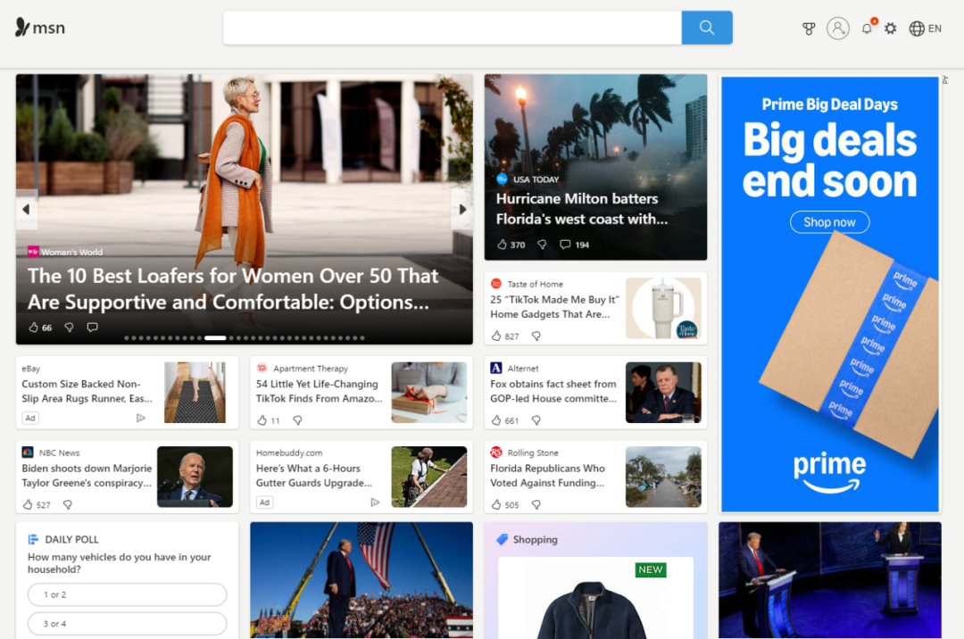
Task: Open the settings gear
Action: pyautogui.click(x=890, y=29)
